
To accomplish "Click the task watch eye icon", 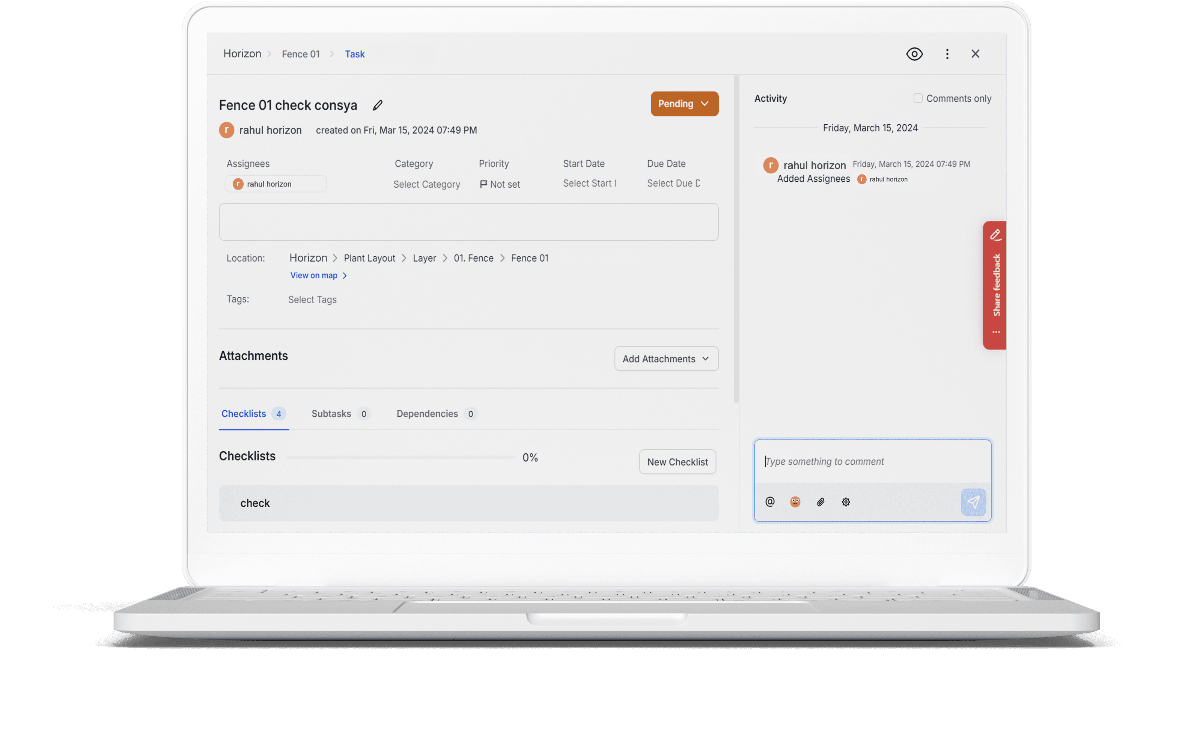I will click(x=914, y=53).
